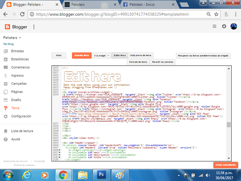Image resolution: width=241 pixels, height=181 pixels.
Task: Go to the Comentarios section
Action: [20, 67]
